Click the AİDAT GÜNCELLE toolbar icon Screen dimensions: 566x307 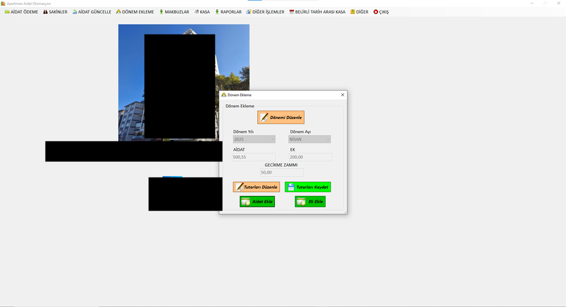75,12
